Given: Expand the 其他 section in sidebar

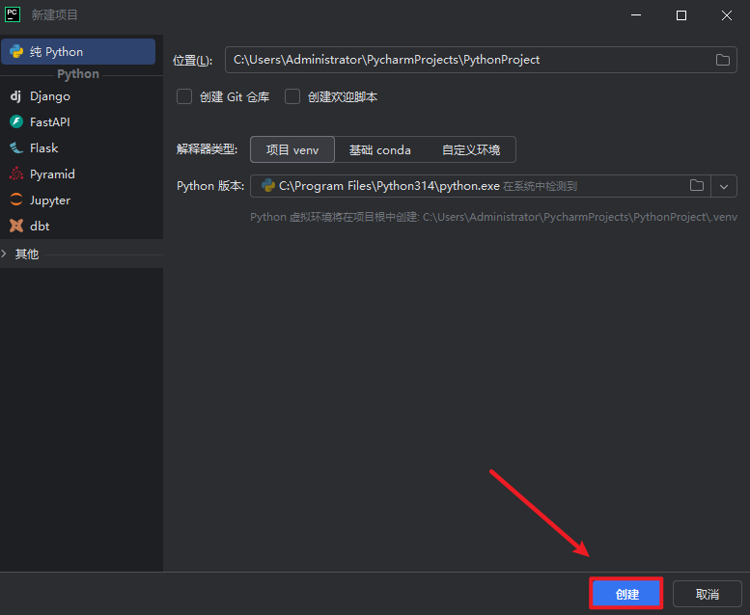Looking at the screenshot, I should click(x=6, y=254).
